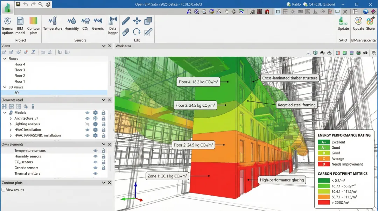Image resolution: width=378 pixels, height=211 pixels.
Task: Click the Floor 4 CO₂ annotation label
Action: pos(198,82)
